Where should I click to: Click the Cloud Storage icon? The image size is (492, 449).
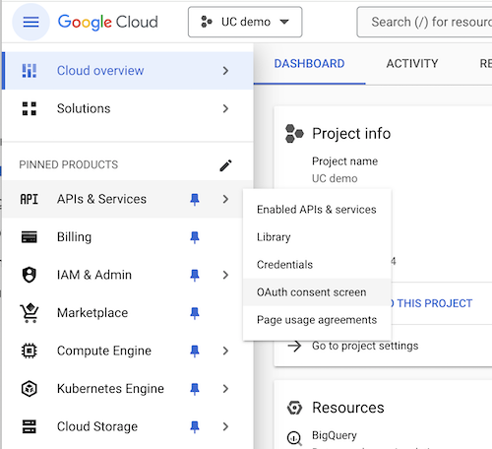pyautogui.click(x=30, y=426)
